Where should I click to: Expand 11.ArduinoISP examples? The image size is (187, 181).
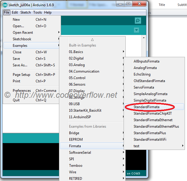point(92,117)
